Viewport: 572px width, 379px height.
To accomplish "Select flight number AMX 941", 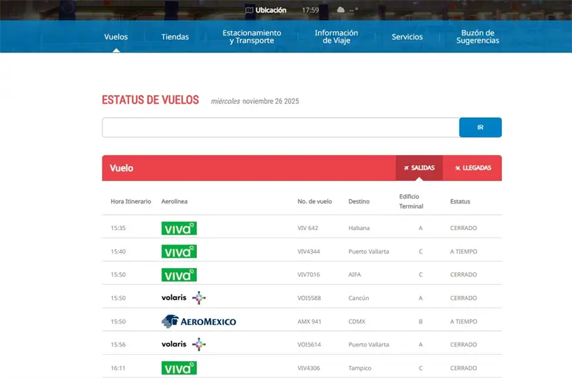I will coord(309,321).
